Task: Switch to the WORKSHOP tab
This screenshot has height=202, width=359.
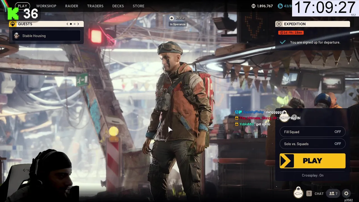Action: pos(46,6)
